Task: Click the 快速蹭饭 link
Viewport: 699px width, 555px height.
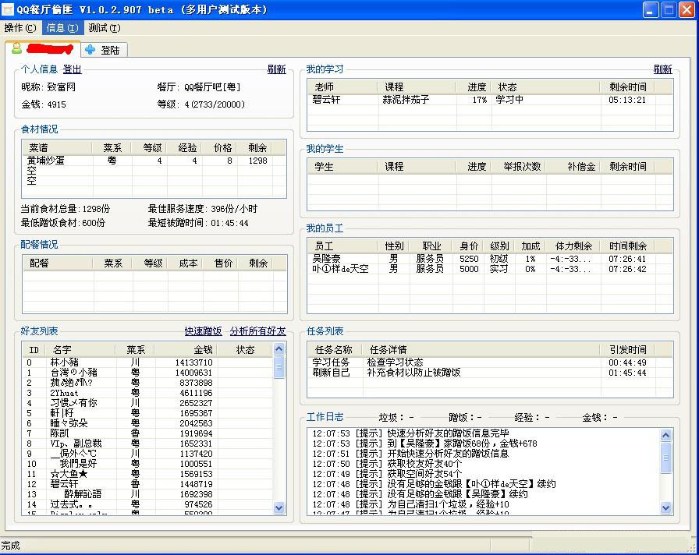Action: click(x=204, y=331)
